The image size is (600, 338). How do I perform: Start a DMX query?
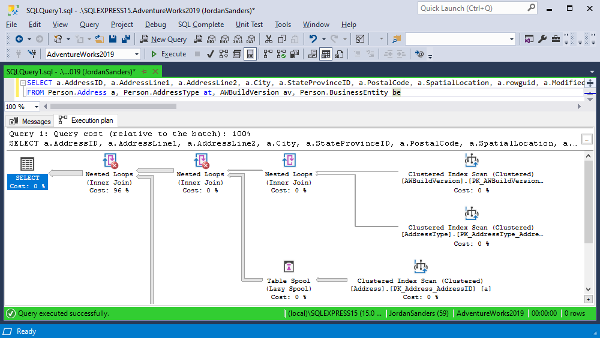[x=224, y=39]
